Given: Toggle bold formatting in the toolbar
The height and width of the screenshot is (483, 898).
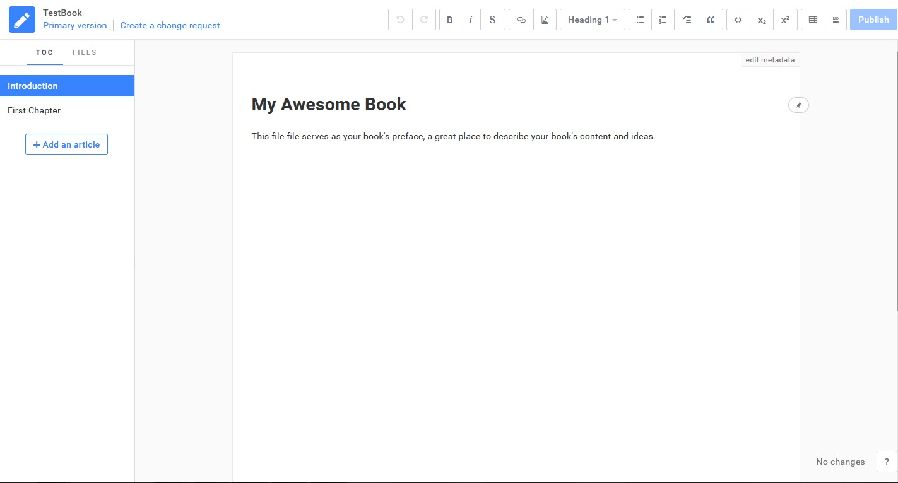Looking at the screenshot, I should click(449, 20).
